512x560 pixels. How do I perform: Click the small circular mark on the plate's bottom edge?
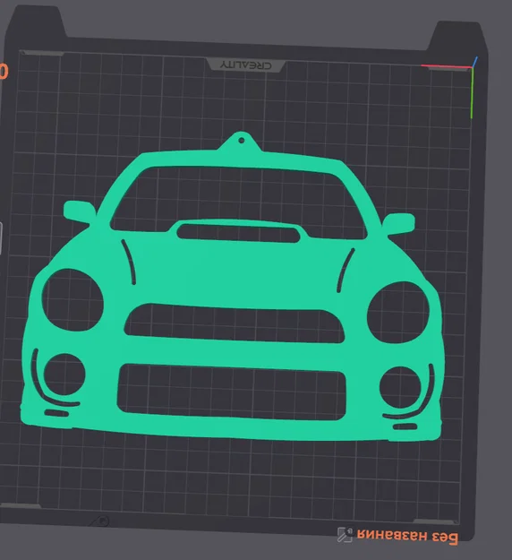click(104, 521)
